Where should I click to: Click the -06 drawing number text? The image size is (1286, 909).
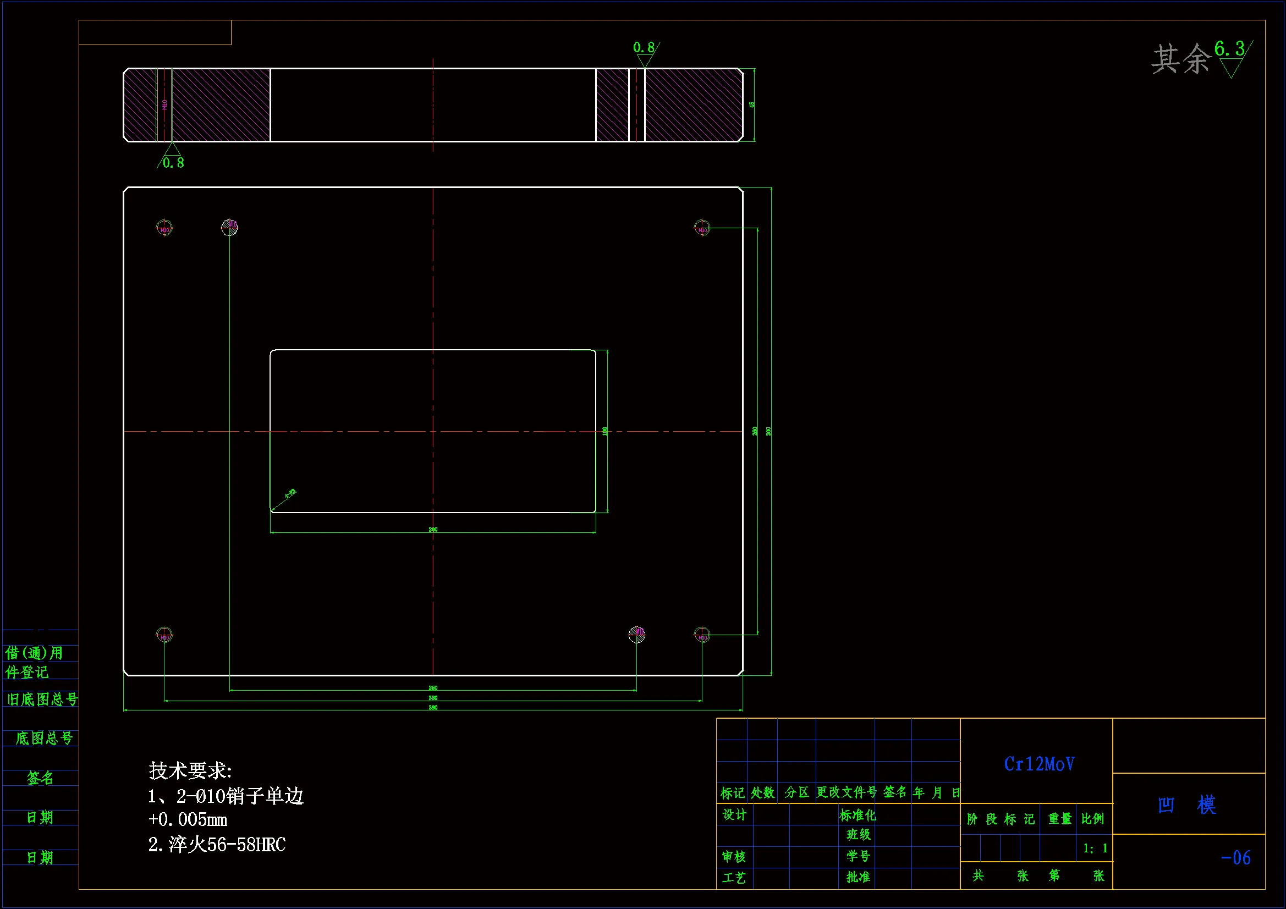tap(1235, 857)
